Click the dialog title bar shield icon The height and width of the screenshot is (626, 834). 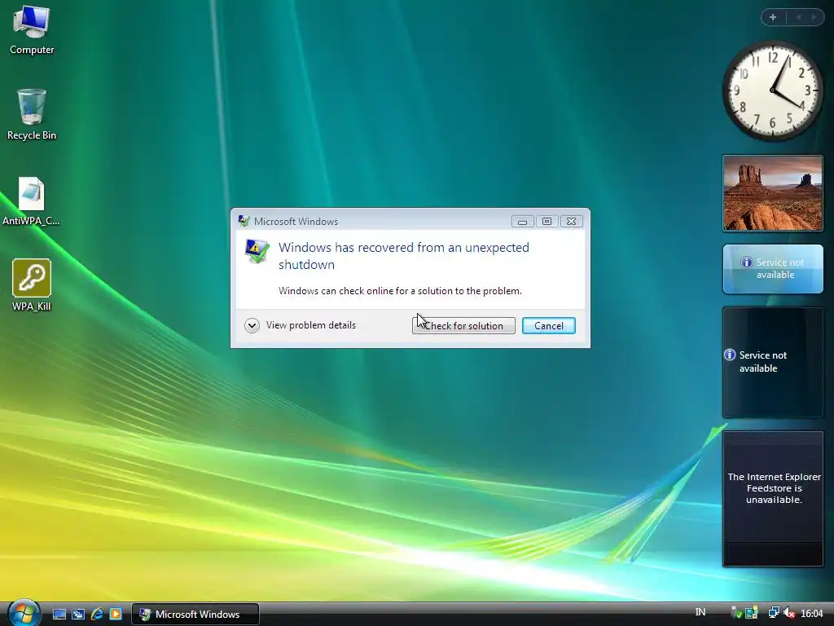tap(244, 221)
